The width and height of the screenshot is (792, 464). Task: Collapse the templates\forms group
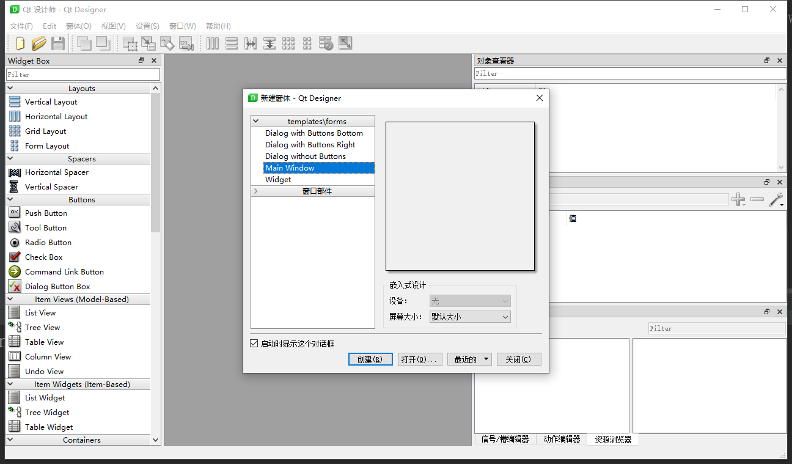coord(255,120)
